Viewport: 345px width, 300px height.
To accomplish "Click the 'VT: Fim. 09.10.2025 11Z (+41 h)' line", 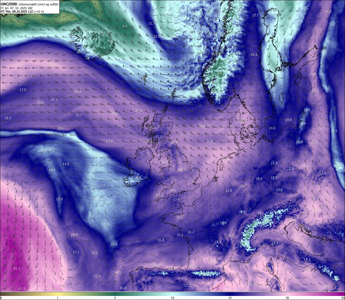I will (22, 12).
